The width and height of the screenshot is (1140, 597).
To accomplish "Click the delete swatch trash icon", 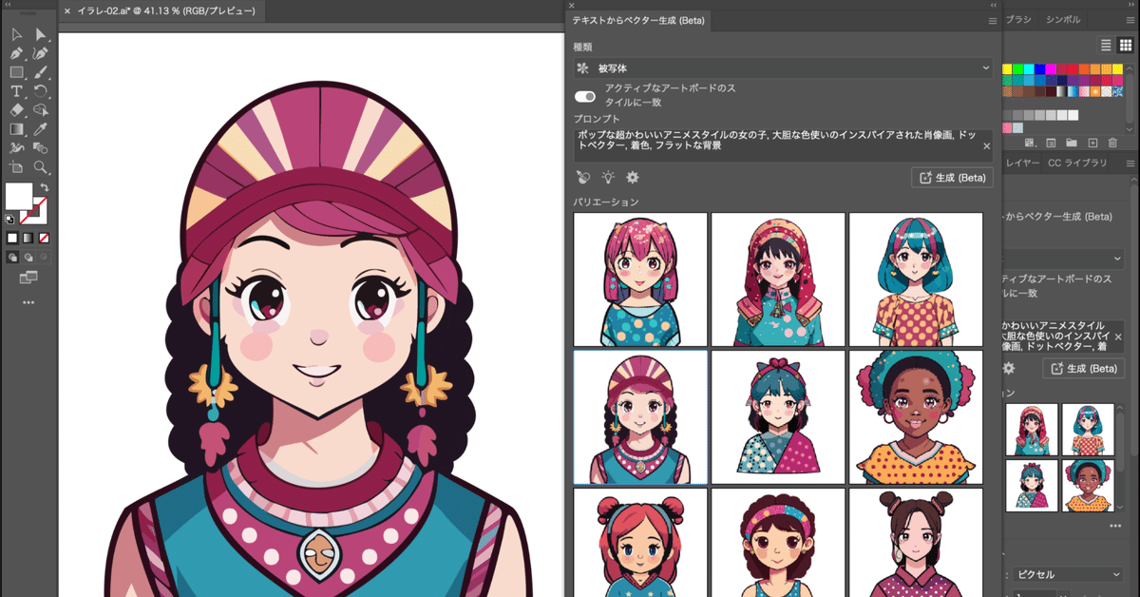I will coord(1112,144).
